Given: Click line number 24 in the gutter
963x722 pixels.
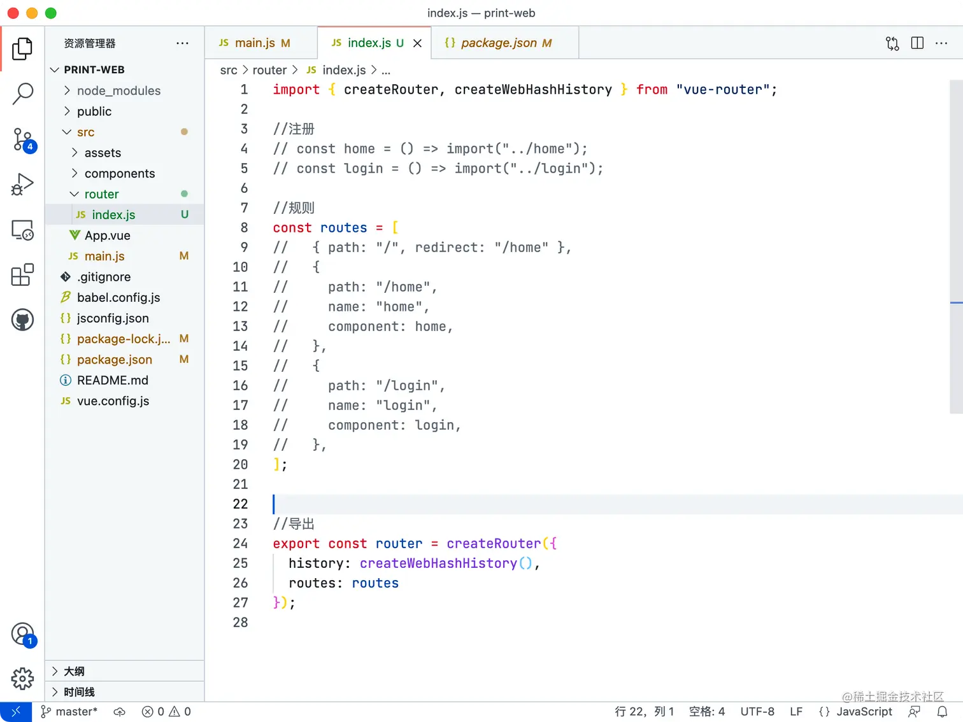Looking at the screenshot, I should [x=240, y=543].
